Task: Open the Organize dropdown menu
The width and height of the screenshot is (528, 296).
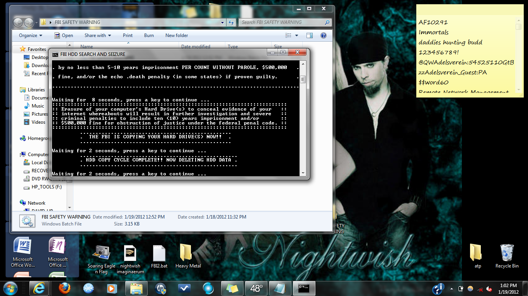Action: point(31,35)
